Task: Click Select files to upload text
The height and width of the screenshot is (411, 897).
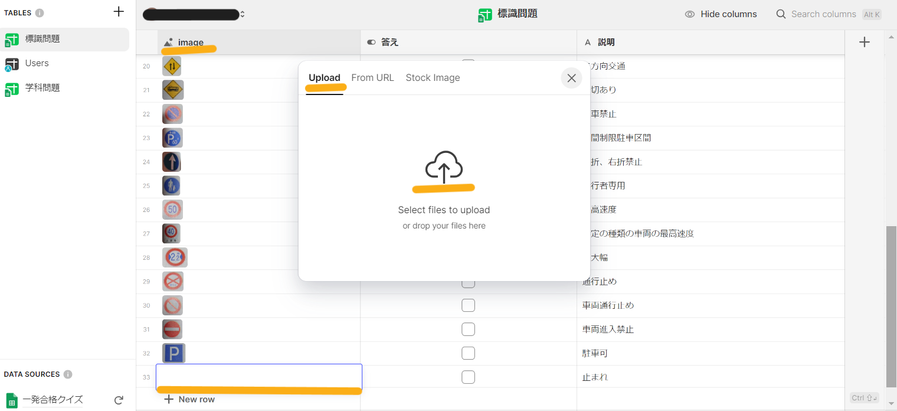Action: (x=444, y=210)
